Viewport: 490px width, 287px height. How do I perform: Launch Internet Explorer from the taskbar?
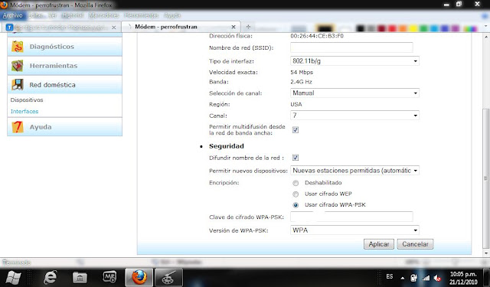(x=50, y=277)
